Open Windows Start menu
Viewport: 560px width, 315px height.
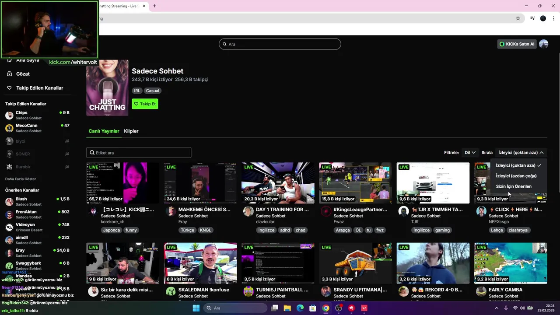click(x=196, y=308)
